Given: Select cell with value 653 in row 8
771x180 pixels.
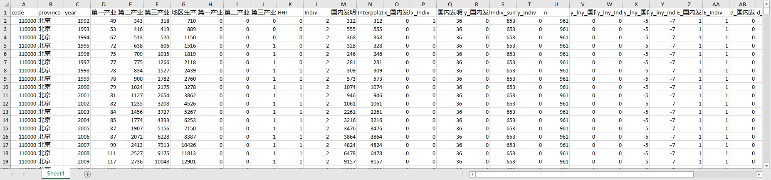Looking at the screenshot, I should pos(503,70).
